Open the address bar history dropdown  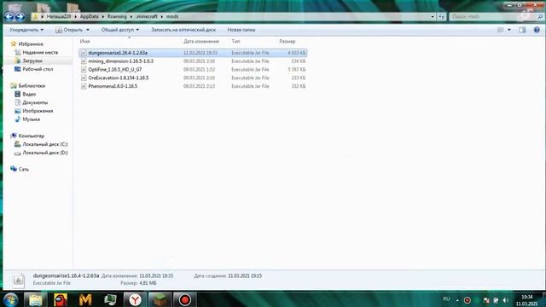pyautogui.click(x=433, y=16)
